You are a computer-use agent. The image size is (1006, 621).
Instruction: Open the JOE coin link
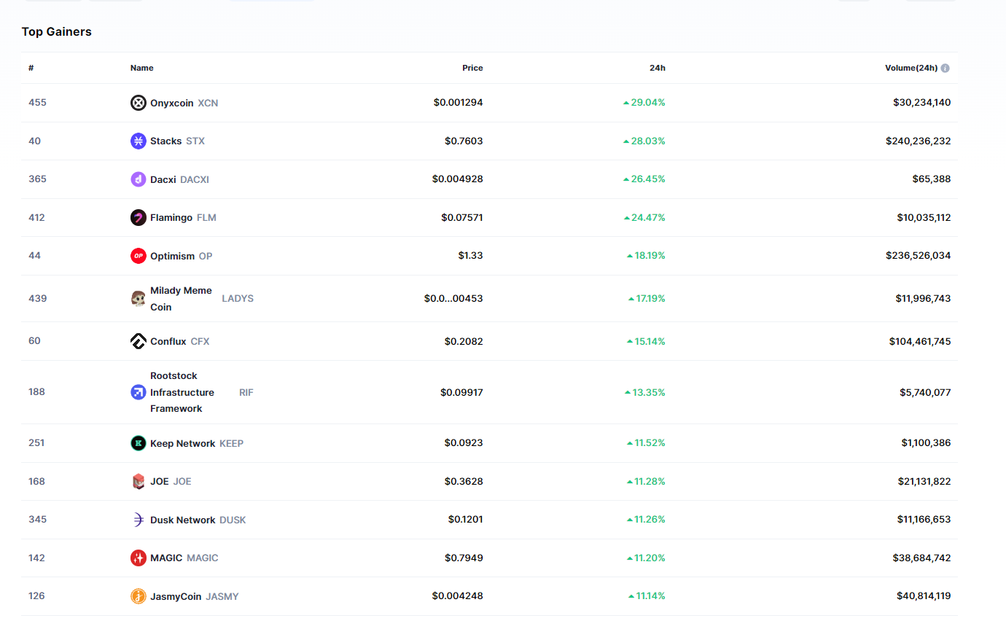point(160,481)
